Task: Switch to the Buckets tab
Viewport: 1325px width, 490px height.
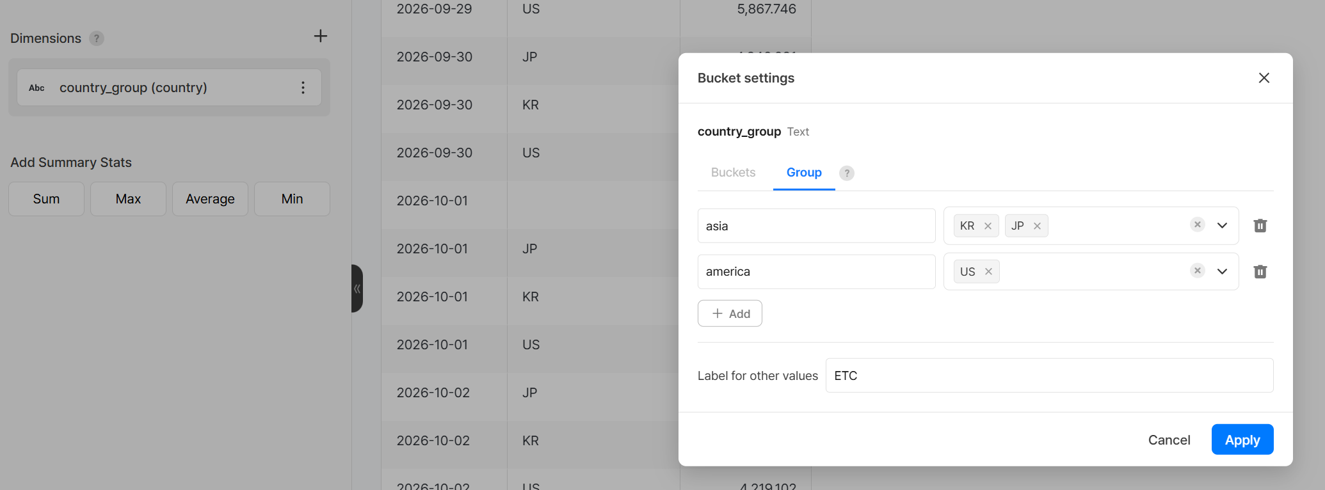Action: [x=733, y=173]
